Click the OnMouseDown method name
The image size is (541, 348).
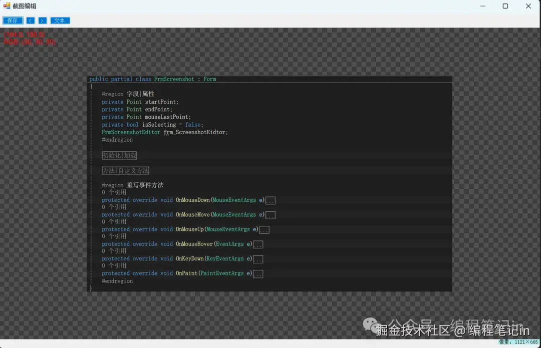(192, 200)
